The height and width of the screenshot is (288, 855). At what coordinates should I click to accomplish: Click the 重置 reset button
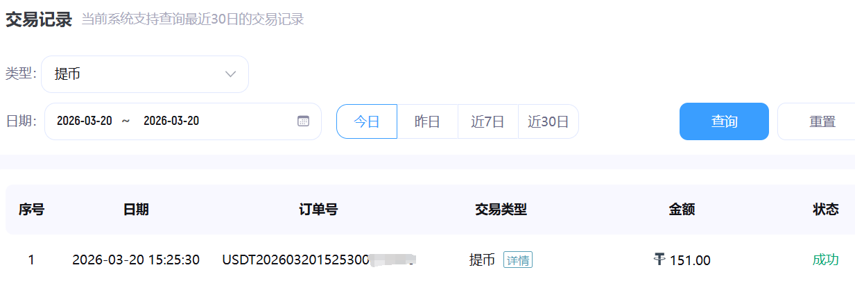tap(822, 121)
